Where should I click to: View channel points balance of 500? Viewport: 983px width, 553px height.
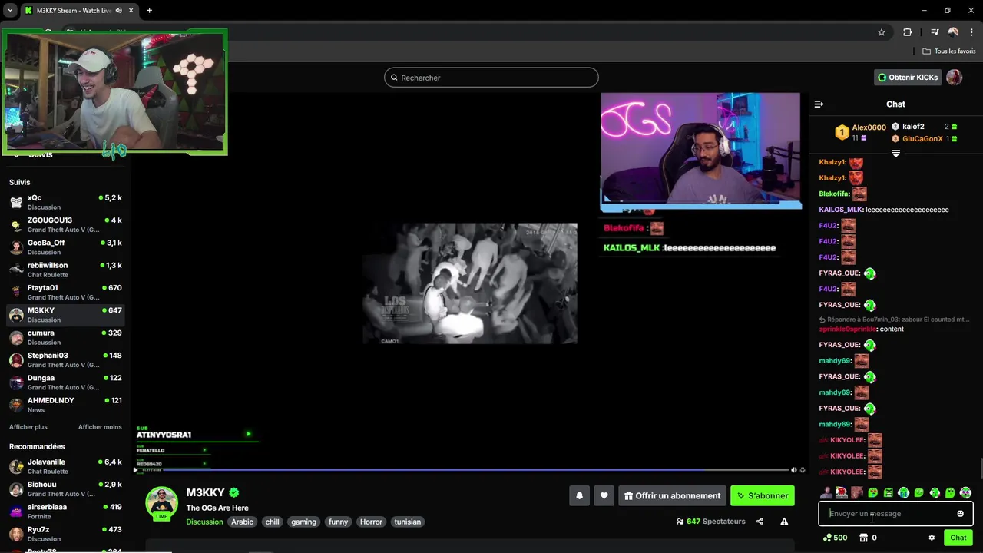[835, 538]
